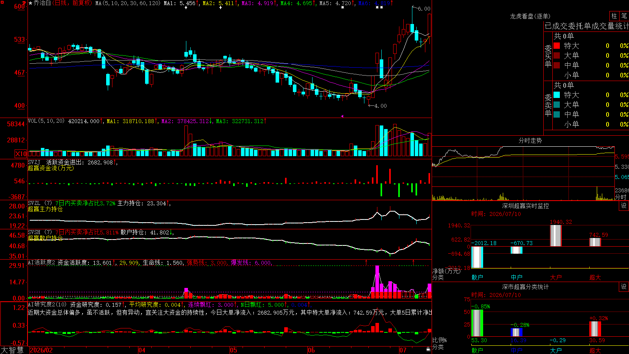
Task: Click the 分时走势 panel title
Action: (530, 140)
